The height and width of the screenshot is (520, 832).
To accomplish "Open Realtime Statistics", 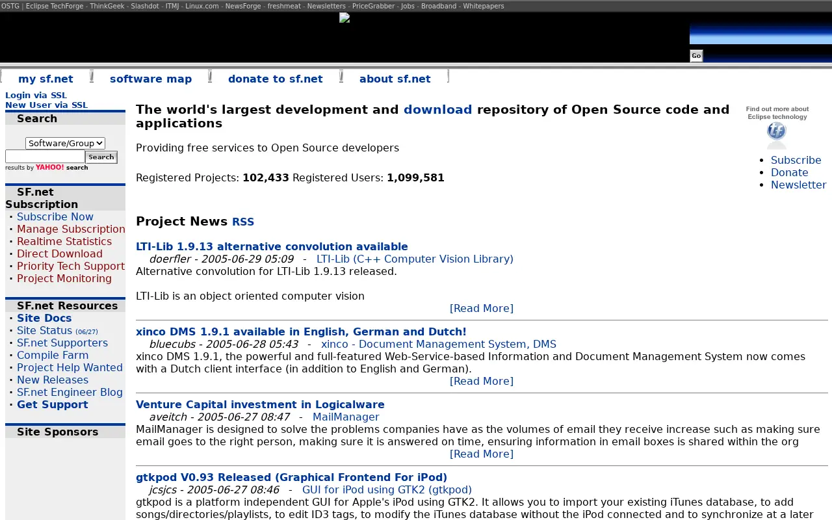I will [x=64, y=241].
